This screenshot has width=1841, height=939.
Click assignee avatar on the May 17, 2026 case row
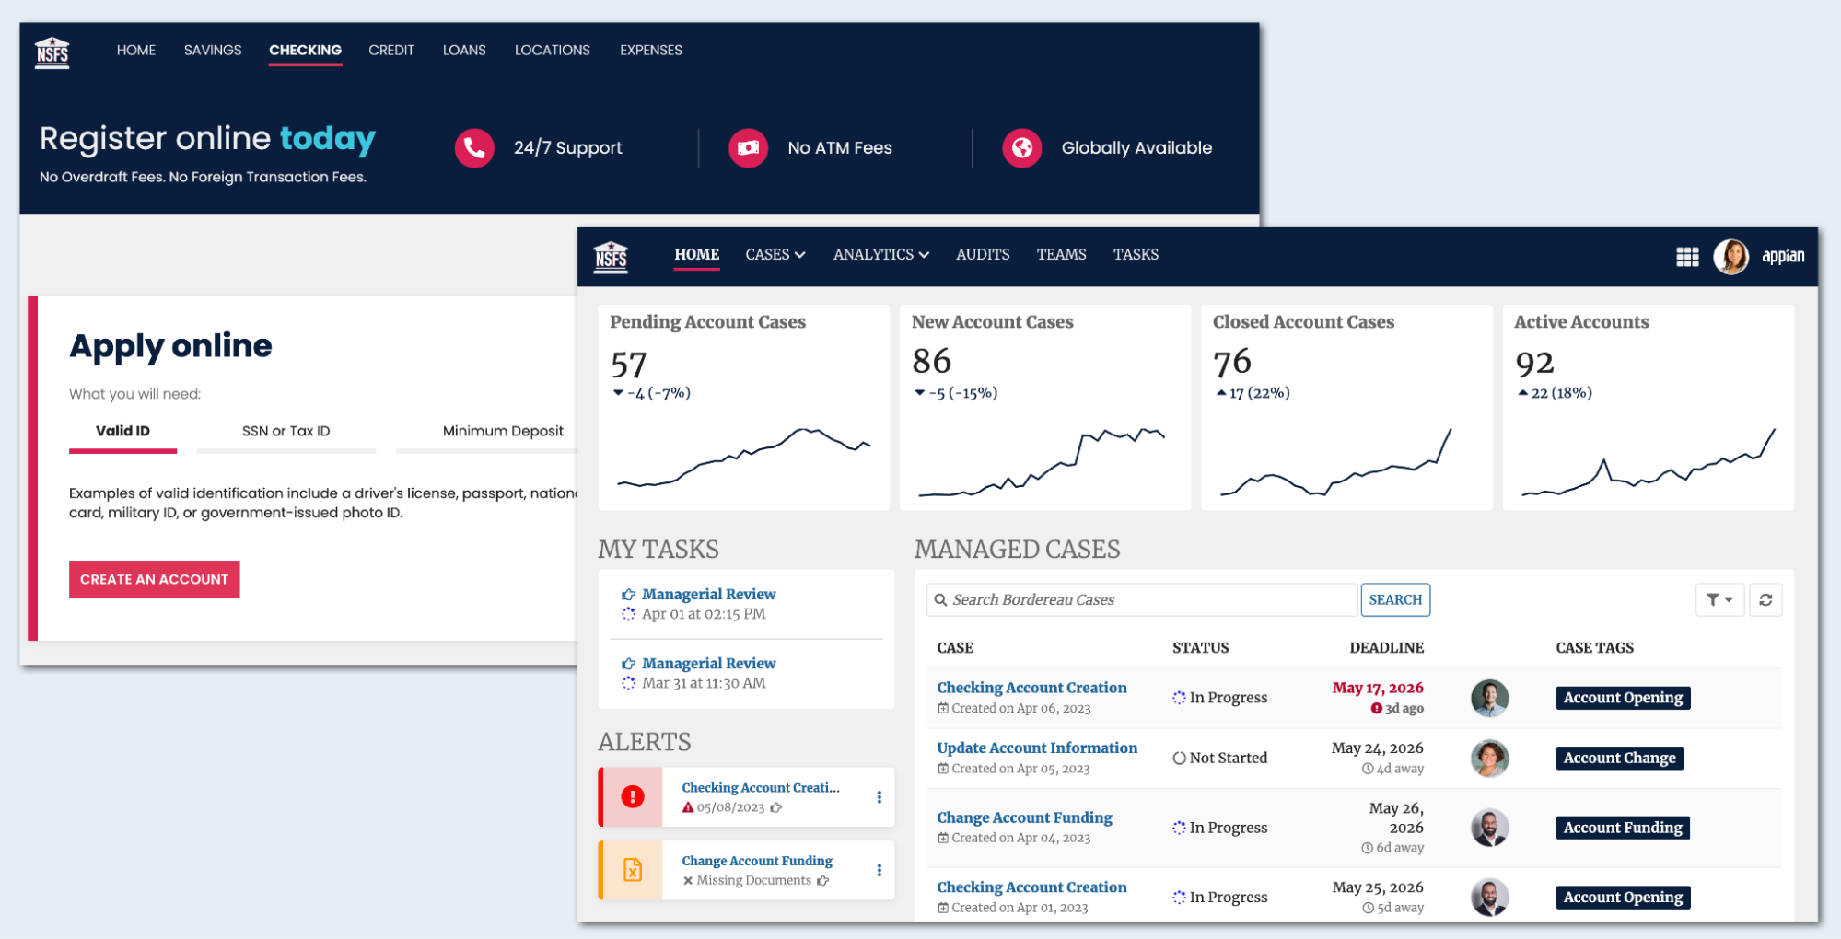pos(1489,698)
